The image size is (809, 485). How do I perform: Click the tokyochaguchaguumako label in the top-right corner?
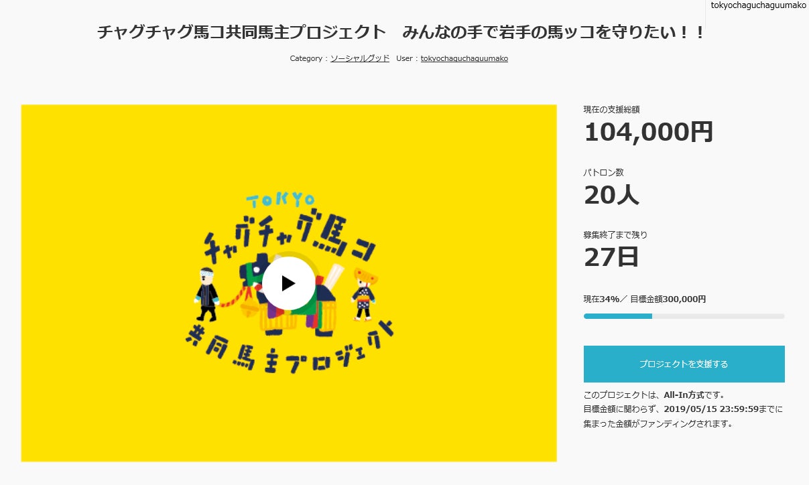tap(758, 5)
